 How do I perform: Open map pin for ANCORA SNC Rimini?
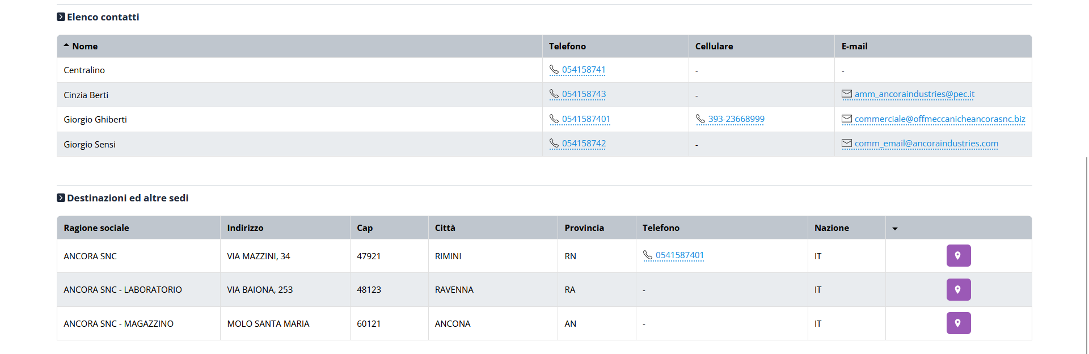[958, 256]
